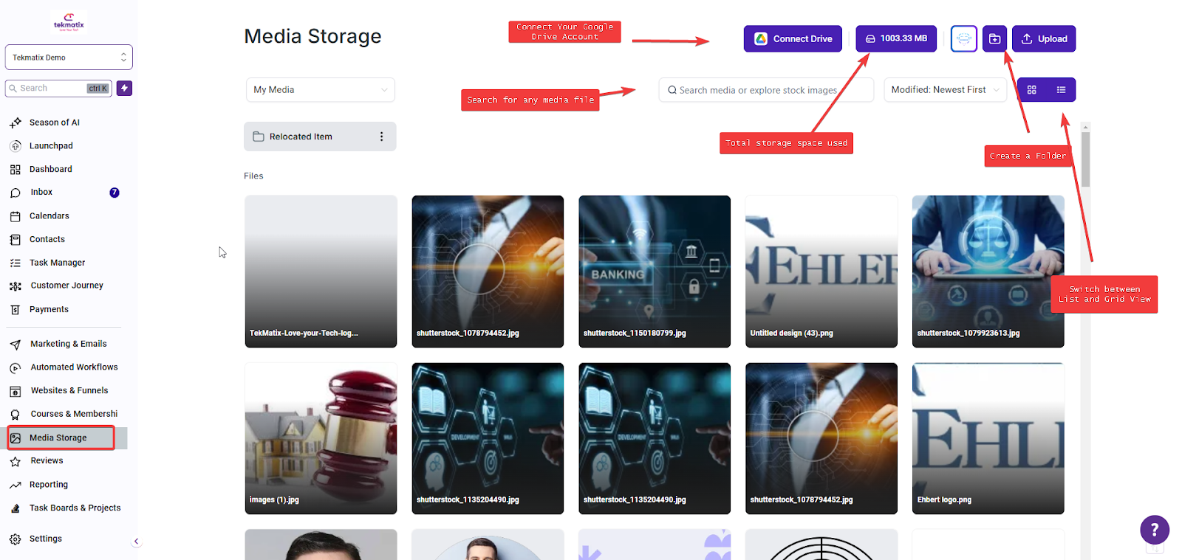The image size is (1182, 560).
Task: Click the Upload button
Action: pos(1044,38)
